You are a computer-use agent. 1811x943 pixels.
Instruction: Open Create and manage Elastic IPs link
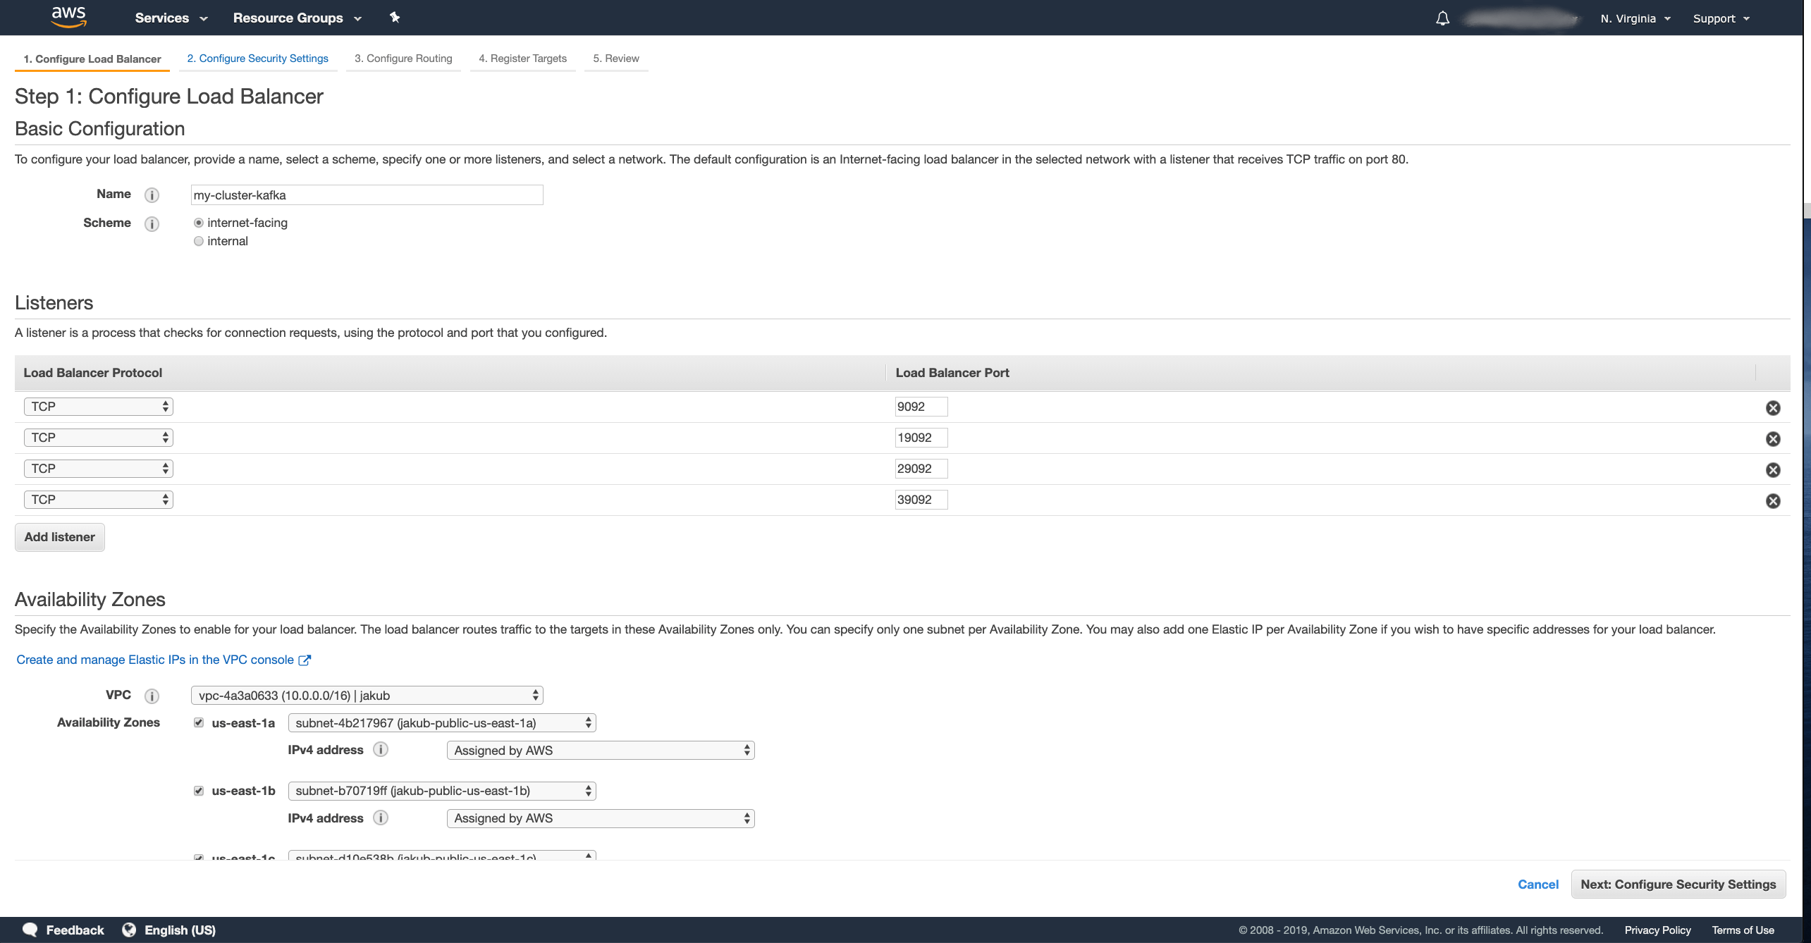(163, 660)
